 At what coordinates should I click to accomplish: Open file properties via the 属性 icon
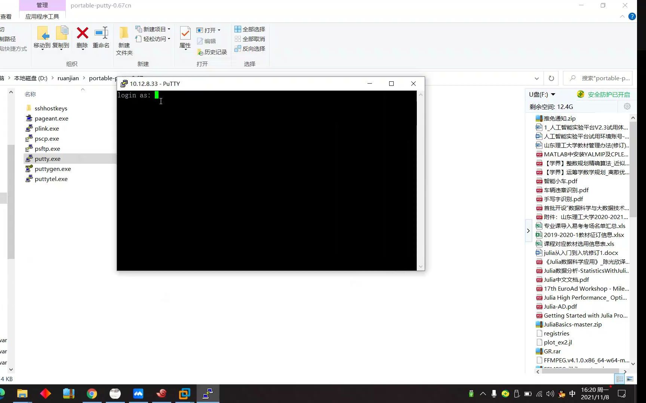185,37
